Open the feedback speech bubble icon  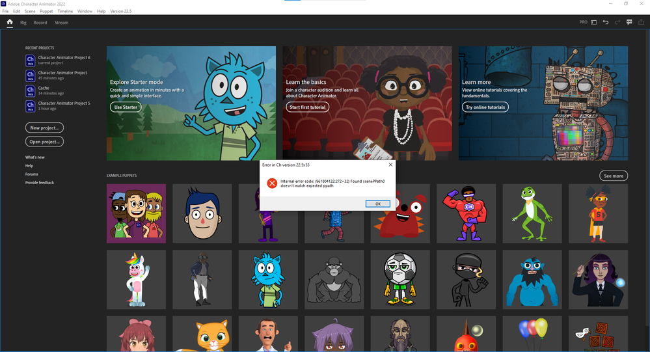(x=629, y=22)
